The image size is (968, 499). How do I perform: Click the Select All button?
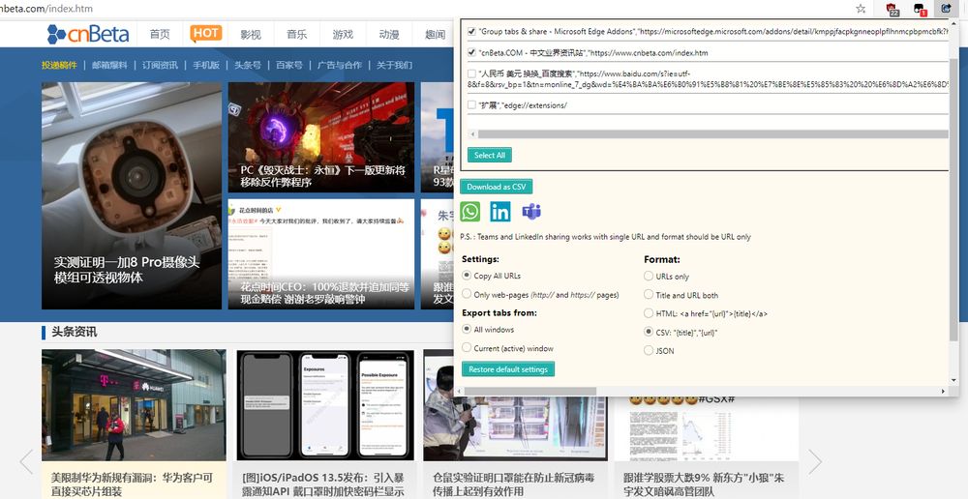point(489,155)
